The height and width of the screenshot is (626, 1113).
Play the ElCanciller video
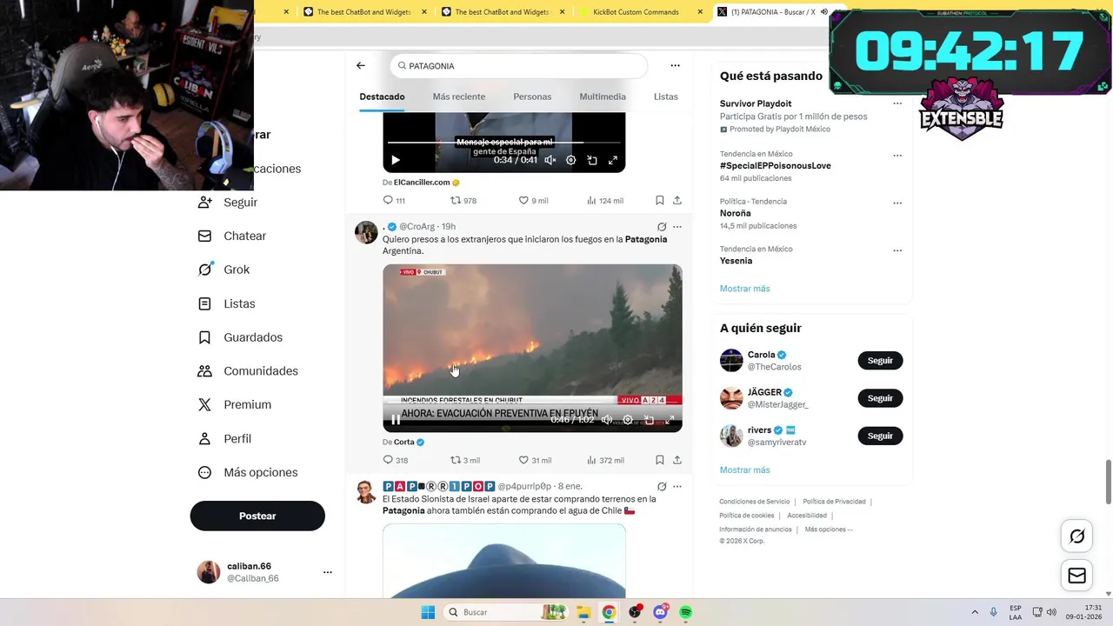[396, 160]
